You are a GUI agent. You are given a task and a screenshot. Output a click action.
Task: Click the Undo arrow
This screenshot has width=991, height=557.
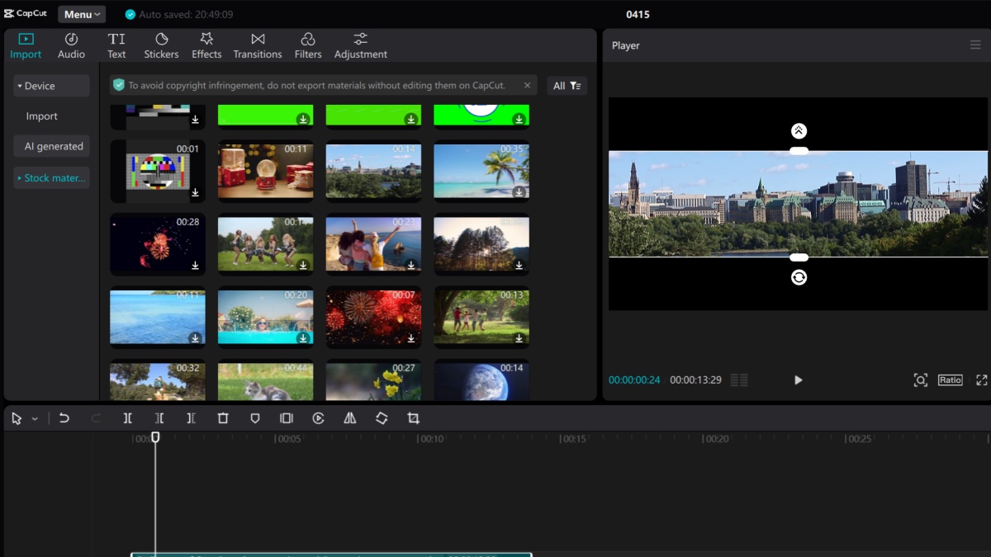(x=64, y=418)
